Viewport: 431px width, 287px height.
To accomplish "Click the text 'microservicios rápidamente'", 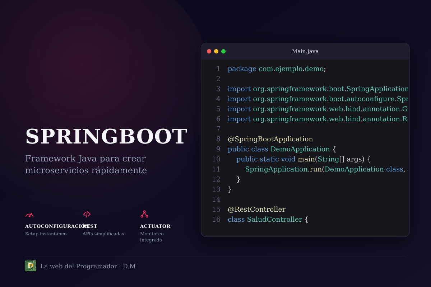I will pos(86,170).
